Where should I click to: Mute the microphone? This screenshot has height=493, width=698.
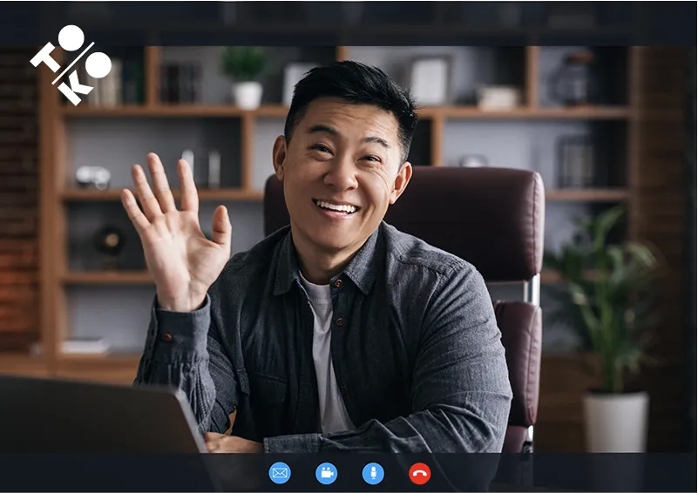[373, 473]
